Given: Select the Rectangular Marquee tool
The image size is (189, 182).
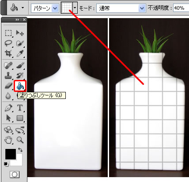Looking at the screenshot, I should pyautogui.click(x=8, y=33).
